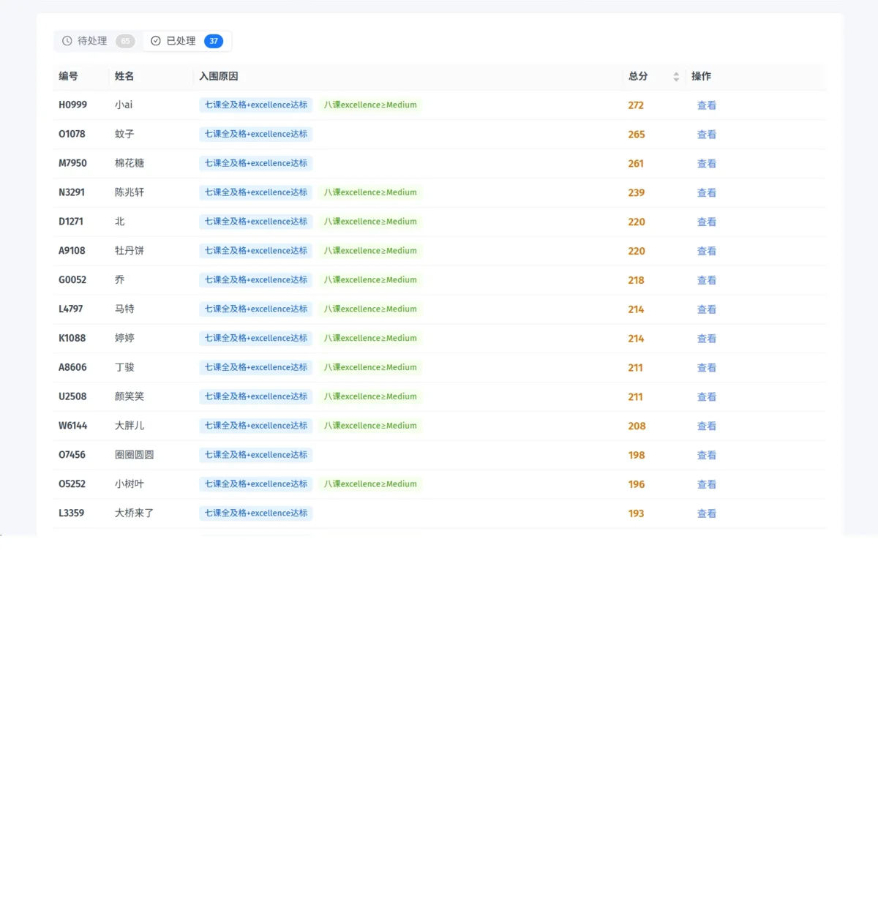View the A9108 牡丹饼 record
This screenshot has height=904, width=878.
706,251
